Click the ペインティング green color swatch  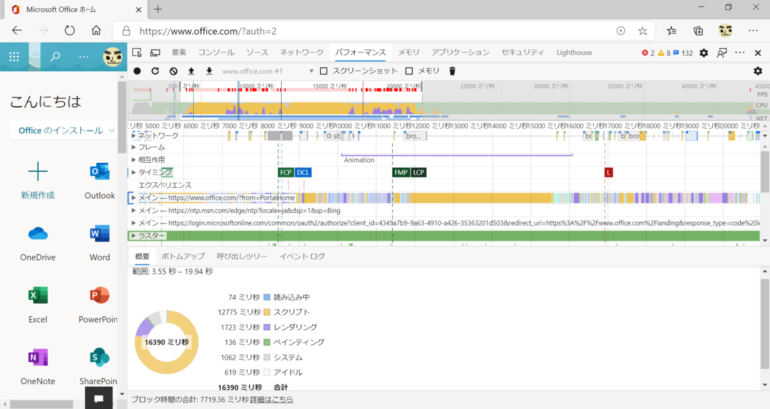coord(267,342)
